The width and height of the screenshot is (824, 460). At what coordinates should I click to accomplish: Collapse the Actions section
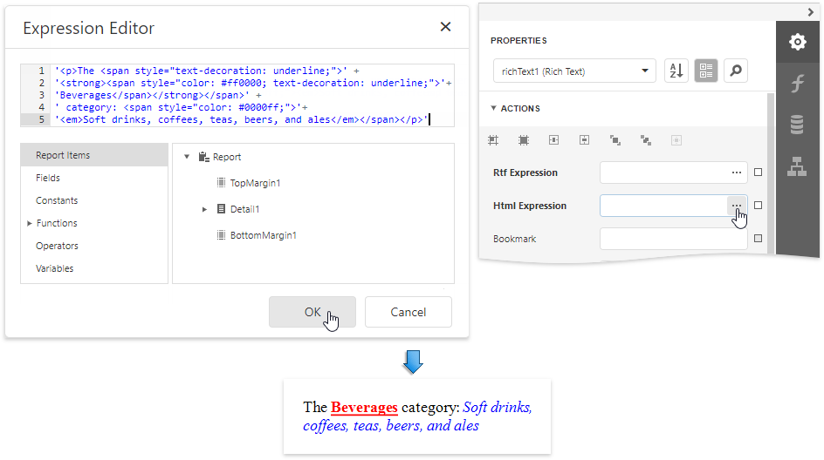(x=494, y=109)
